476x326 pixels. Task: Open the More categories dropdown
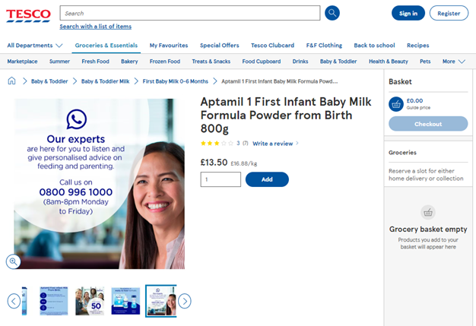[x=453, y=62]
